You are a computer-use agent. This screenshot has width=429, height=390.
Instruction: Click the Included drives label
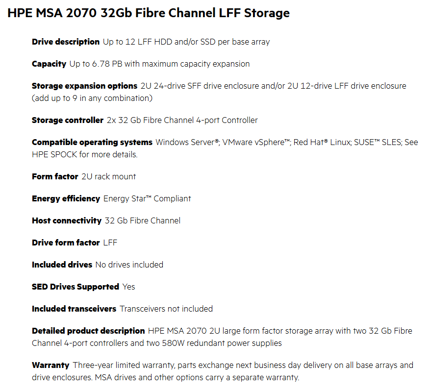click(x=62, y=265)
